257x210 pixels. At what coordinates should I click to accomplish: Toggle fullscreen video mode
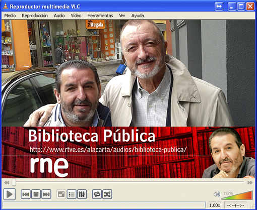(61, 194)
